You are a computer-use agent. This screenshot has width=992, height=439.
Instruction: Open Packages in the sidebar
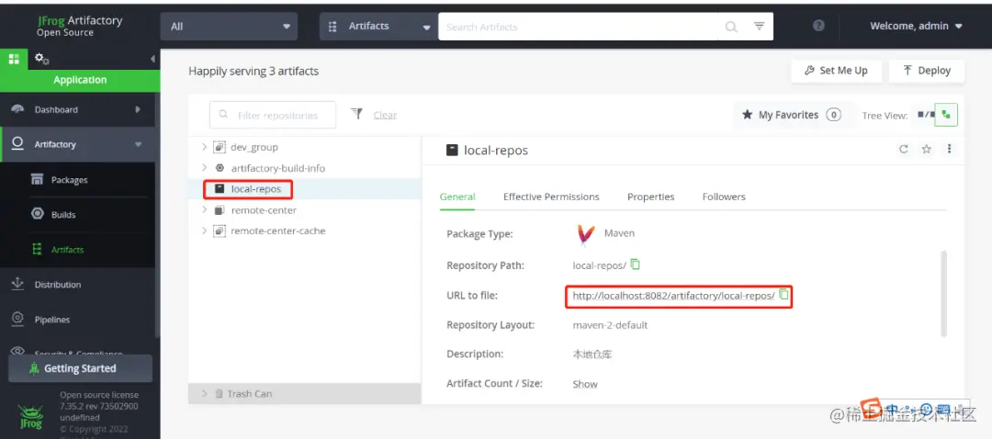click(78, 180)
